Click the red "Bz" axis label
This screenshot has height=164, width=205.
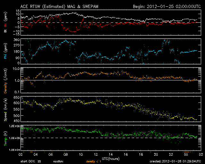(x=5, y=25)
